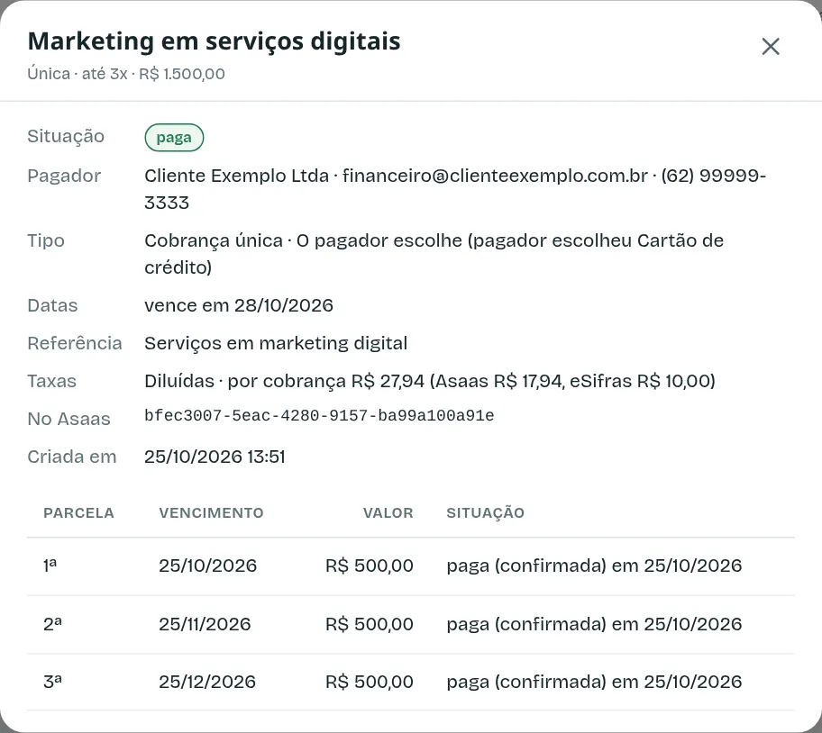This screenshot has width=822, height=733.
Task: Click the 'Cobrança única' type description
Action: click(214, 240)
